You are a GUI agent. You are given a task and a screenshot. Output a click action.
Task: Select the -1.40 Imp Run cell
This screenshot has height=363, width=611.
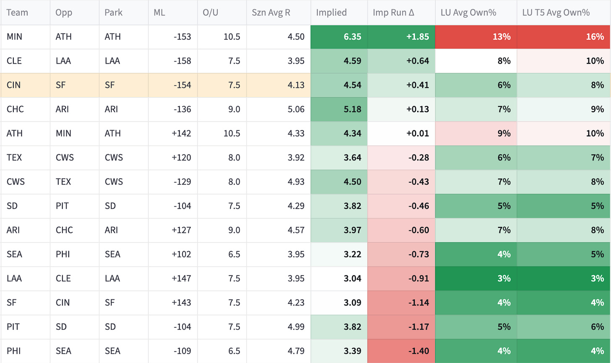coord(401,351)
